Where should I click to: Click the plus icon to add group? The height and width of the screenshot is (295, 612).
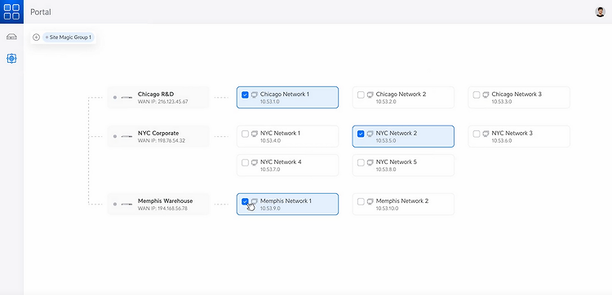coord(36,37)
